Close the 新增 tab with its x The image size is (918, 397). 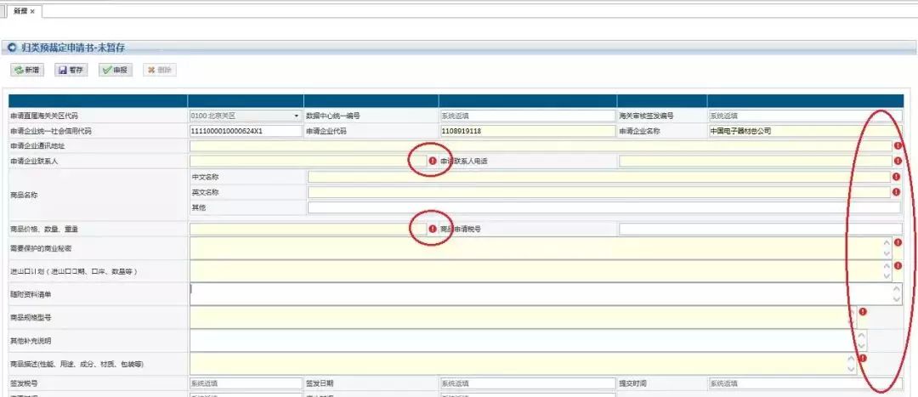click(33, 11)
